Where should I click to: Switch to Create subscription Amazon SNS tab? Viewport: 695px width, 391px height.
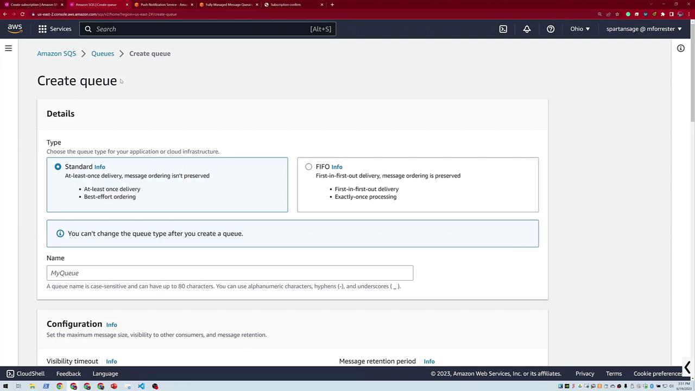[x=34, y=4]
